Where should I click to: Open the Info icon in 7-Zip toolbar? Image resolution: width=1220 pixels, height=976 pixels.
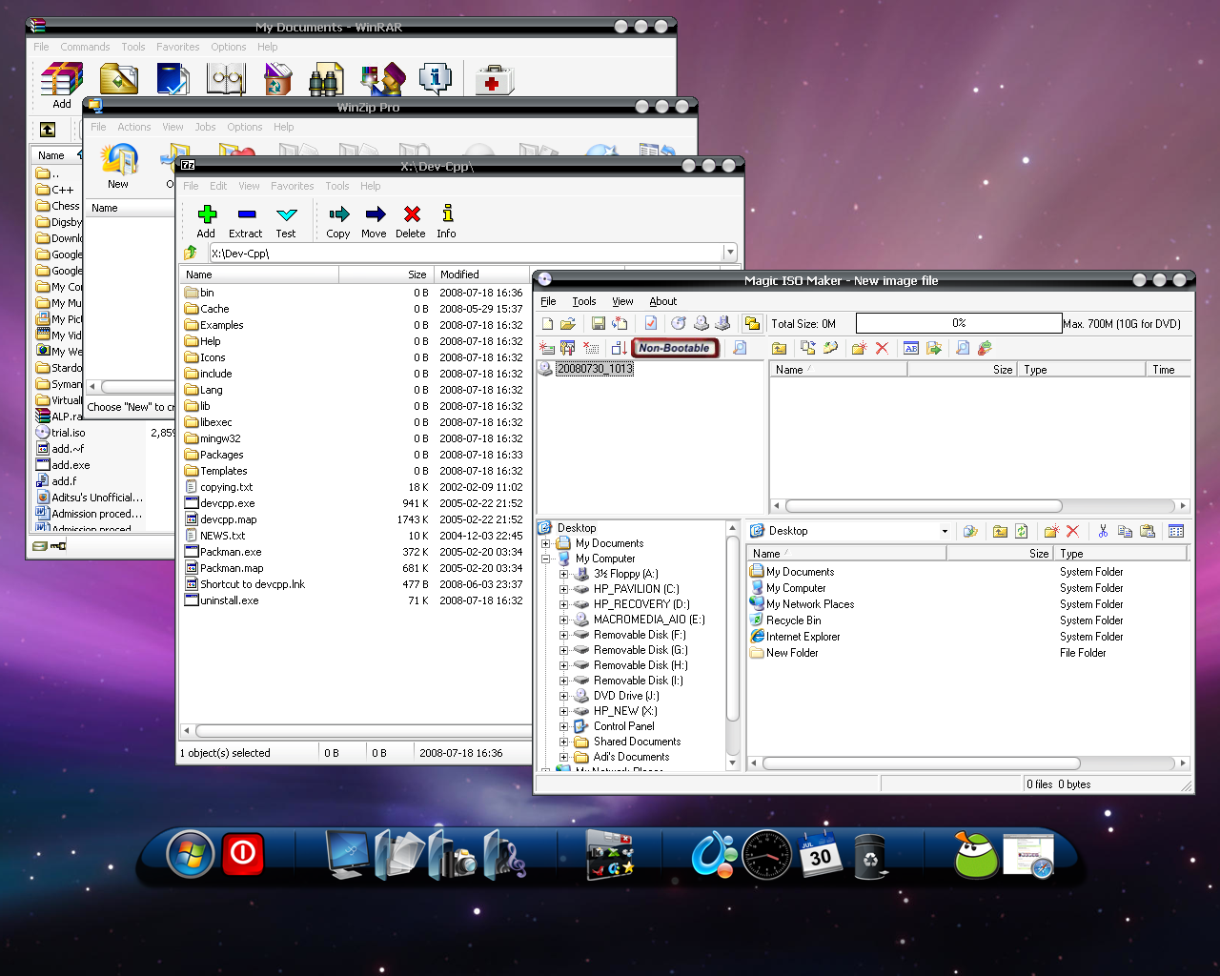pos(446,215)
